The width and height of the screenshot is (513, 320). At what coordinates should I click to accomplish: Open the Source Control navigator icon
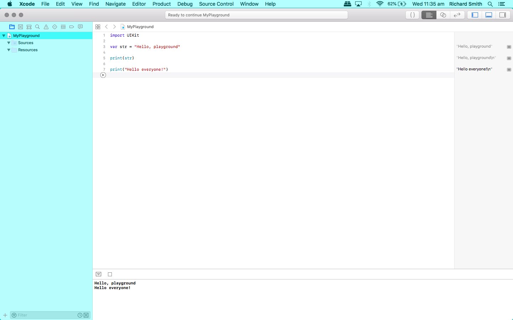(x=20, y=27)
